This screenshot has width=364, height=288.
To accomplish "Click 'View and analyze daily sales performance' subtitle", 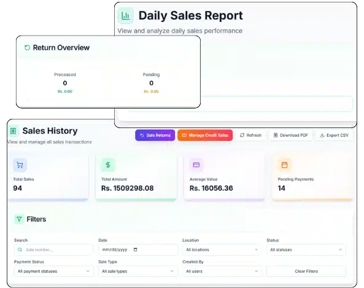I will [x=180, y=31].
